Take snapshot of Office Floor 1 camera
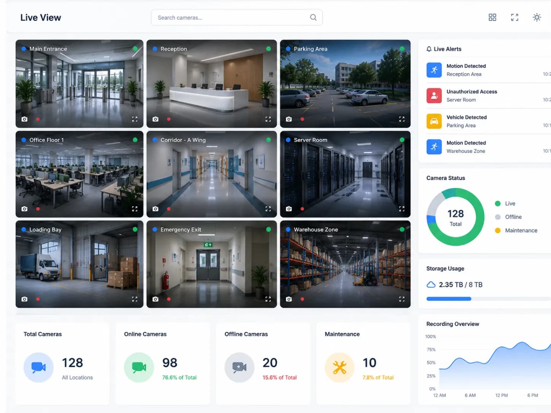 point(24,209)
